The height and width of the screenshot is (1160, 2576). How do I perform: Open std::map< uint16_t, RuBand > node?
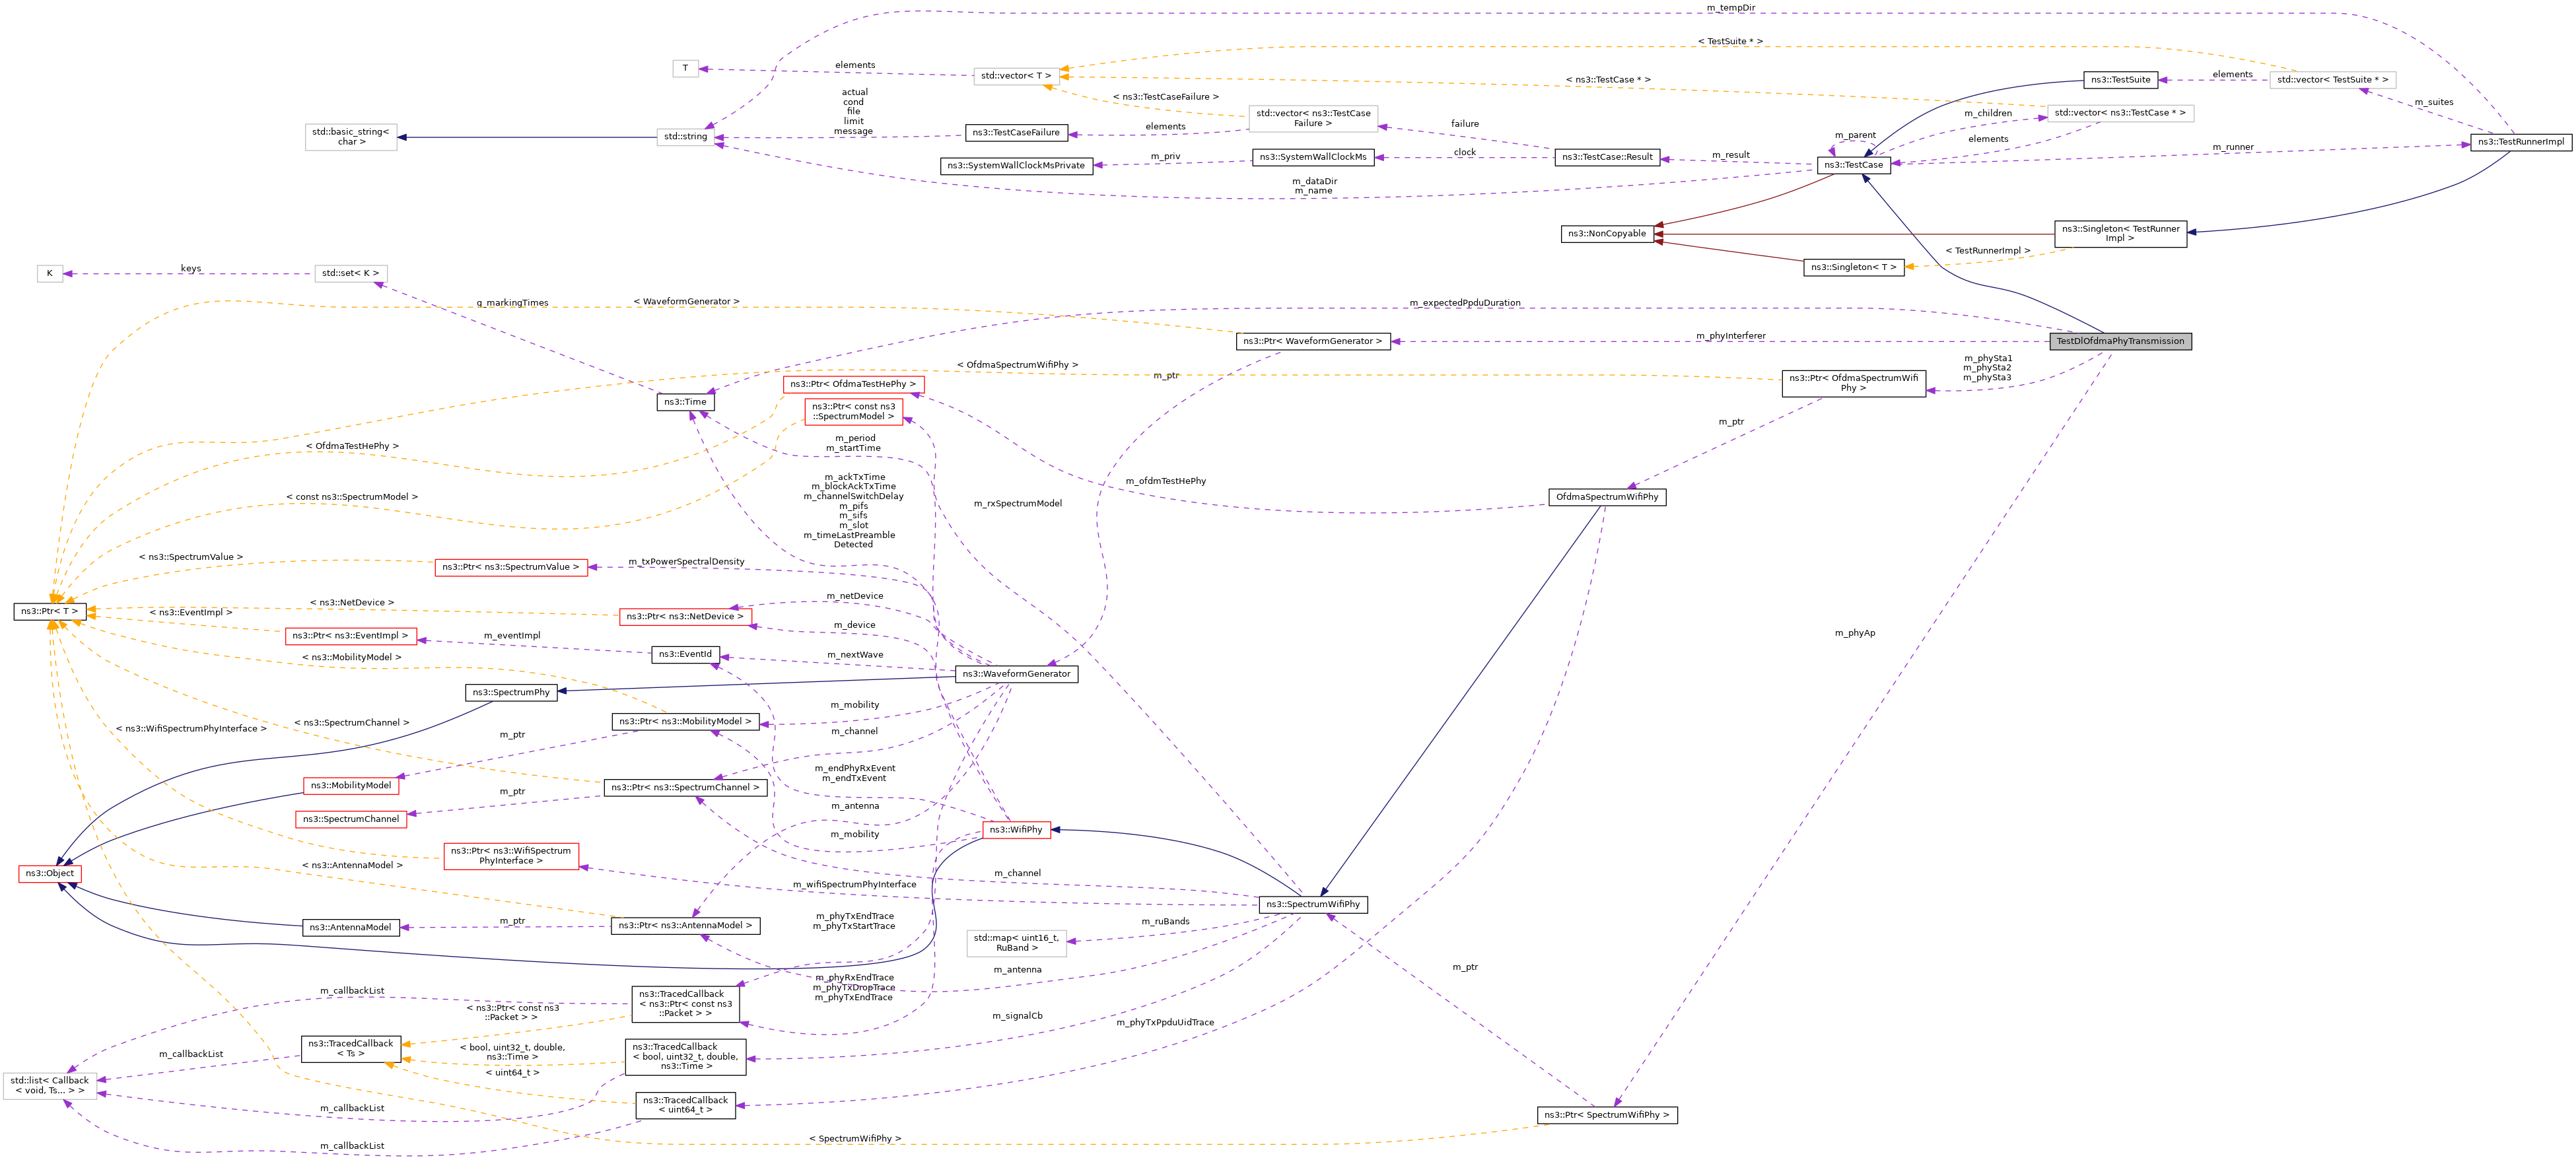coord(1016,943)
